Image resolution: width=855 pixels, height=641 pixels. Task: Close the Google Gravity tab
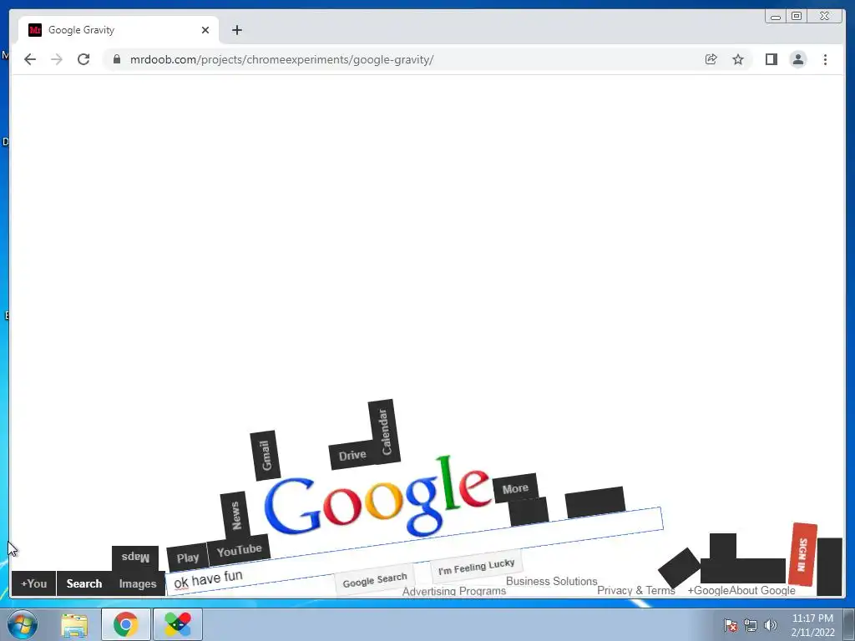click(205, 30)
